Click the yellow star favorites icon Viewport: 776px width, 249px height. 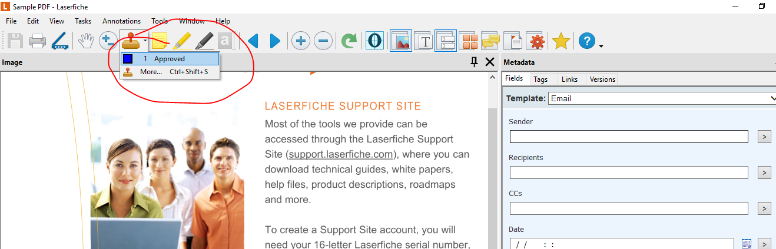pyautogui.click(x=561, y=41)
